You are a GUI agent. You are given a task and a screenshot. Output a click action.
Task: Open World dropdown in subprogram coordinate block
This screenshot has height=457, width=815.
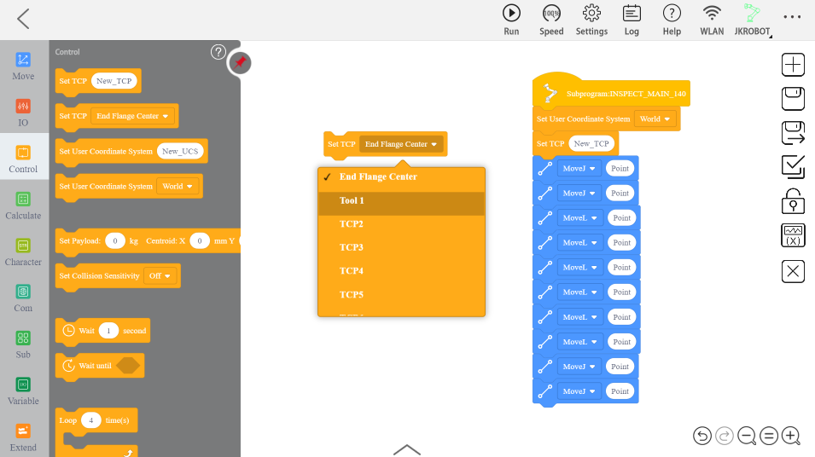656,119
